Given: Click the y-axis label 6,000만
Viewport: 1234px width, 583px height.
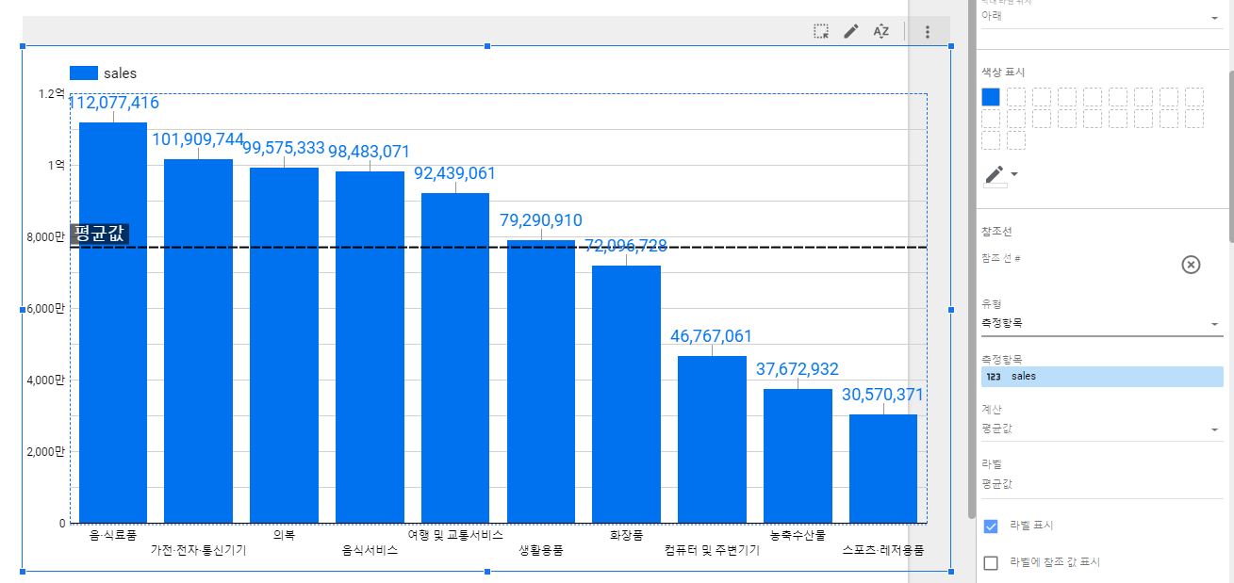Looking at the screenshot, I should coord(47,308).
